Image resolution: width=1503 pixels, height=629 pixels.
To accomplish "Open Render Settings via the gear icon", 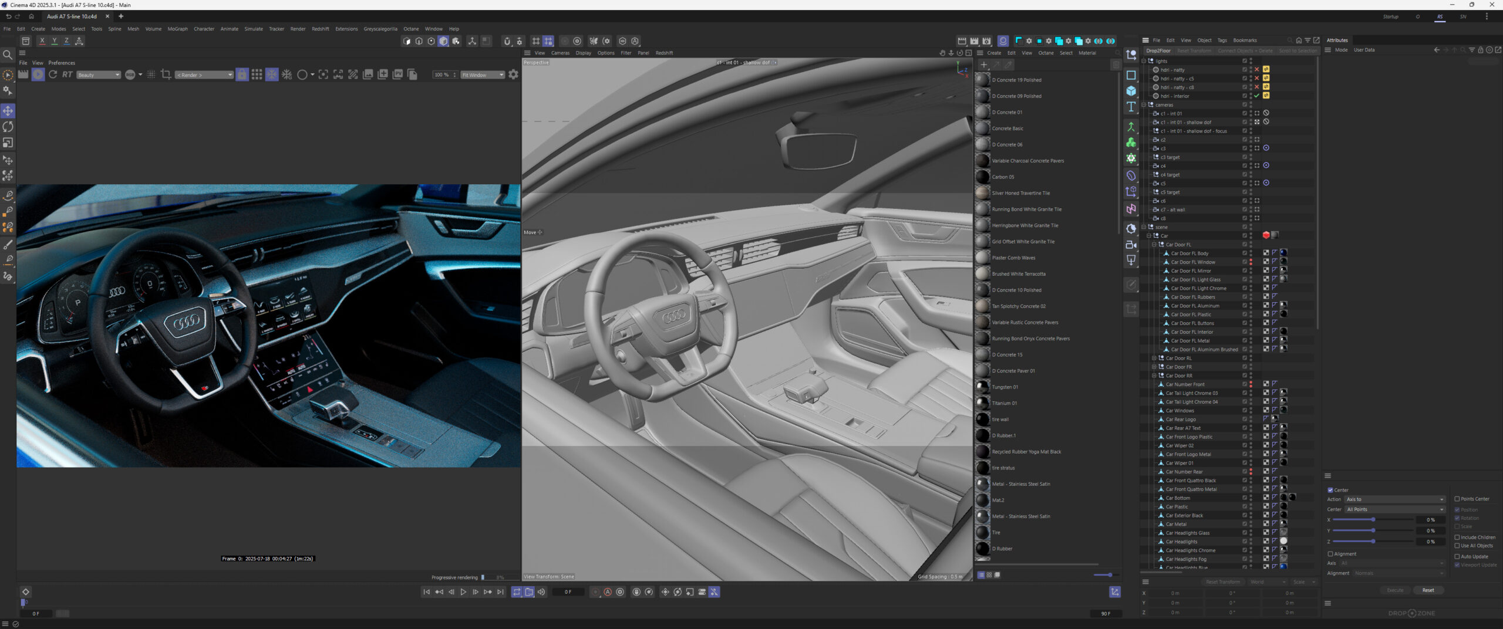I will point(987,41).
